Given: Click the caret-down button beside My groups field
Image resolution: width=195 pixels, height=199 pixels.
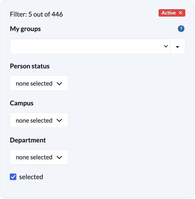Looking at the screenshot, I should point(178,47).
